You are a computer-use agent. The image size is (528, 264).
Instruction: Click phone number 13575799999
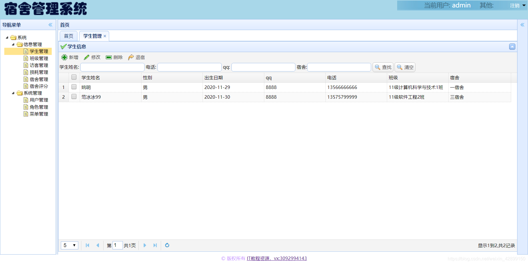point(342,97)
